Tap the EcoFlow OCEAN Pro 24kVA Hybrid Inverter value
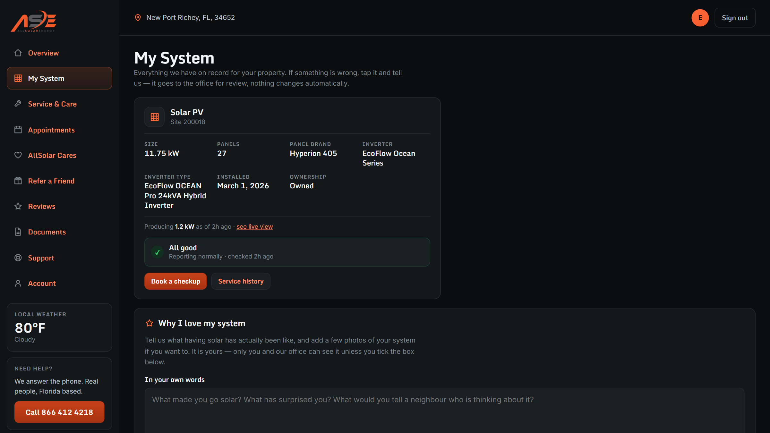 tap(175, 196)
